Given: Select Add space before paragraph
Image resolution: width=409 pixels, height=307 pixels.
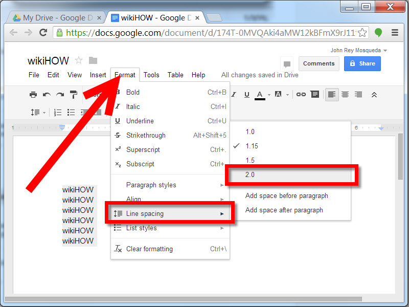Looking at the screenshot, I should [290, 195].
